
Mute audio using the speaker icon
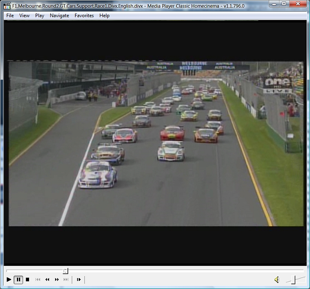click(277, 279)
